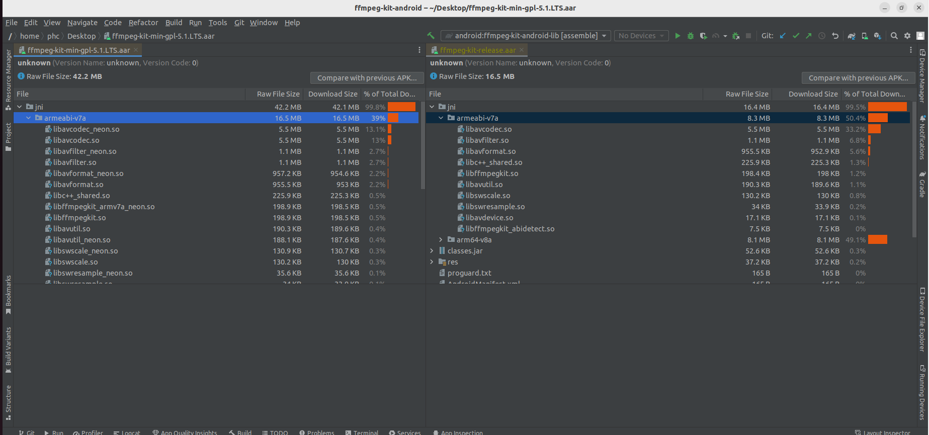Viewport: 929px width, 435px height.
Task: Click Git Update Project blue arrow
Action: point(783,36)
